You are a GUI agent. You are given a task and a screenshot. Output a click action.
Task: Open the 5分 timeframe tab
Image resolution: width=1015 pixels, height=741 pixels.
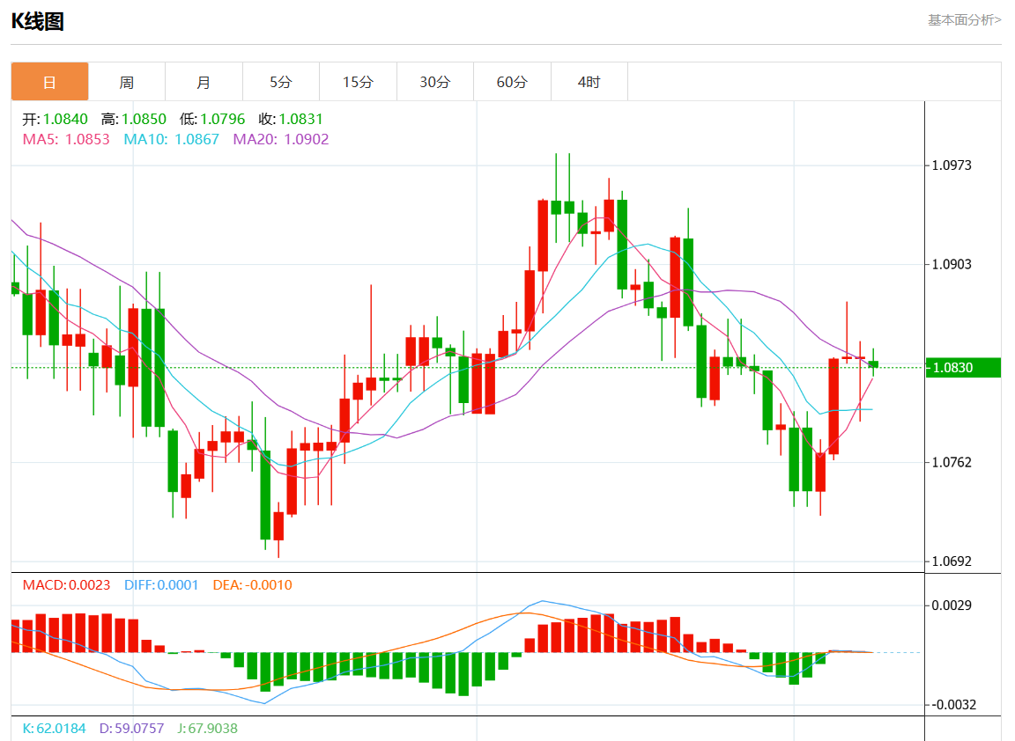pos(281,82)
